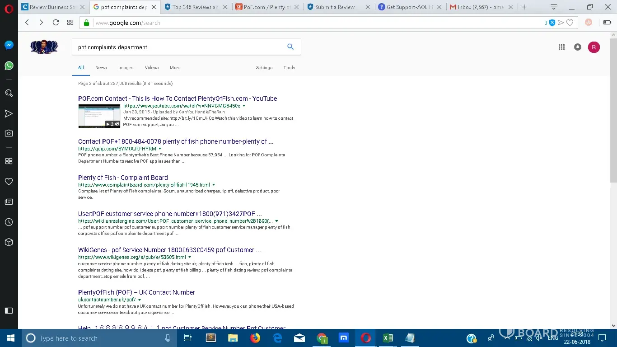Open PlentyOfFish UK Contact Number result

pos(136,292)
